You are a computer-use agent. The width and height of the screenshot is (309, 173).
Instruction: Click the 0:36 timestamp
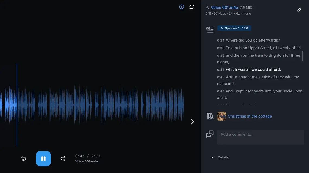221,48
